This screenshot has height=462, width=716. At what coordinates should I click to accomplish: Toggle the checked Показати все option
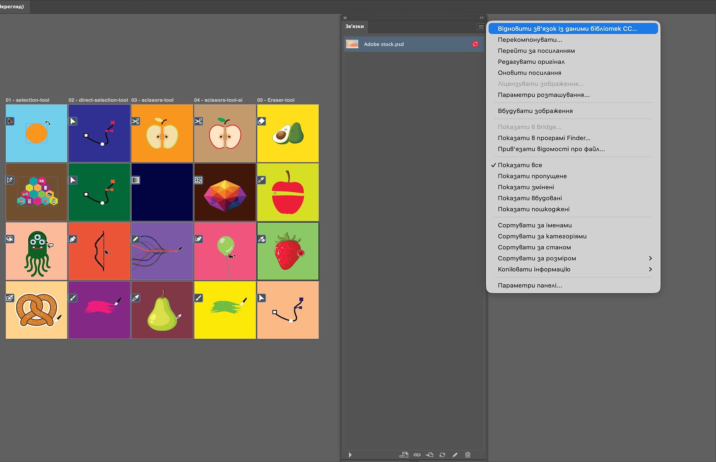[x=573, y=165]
